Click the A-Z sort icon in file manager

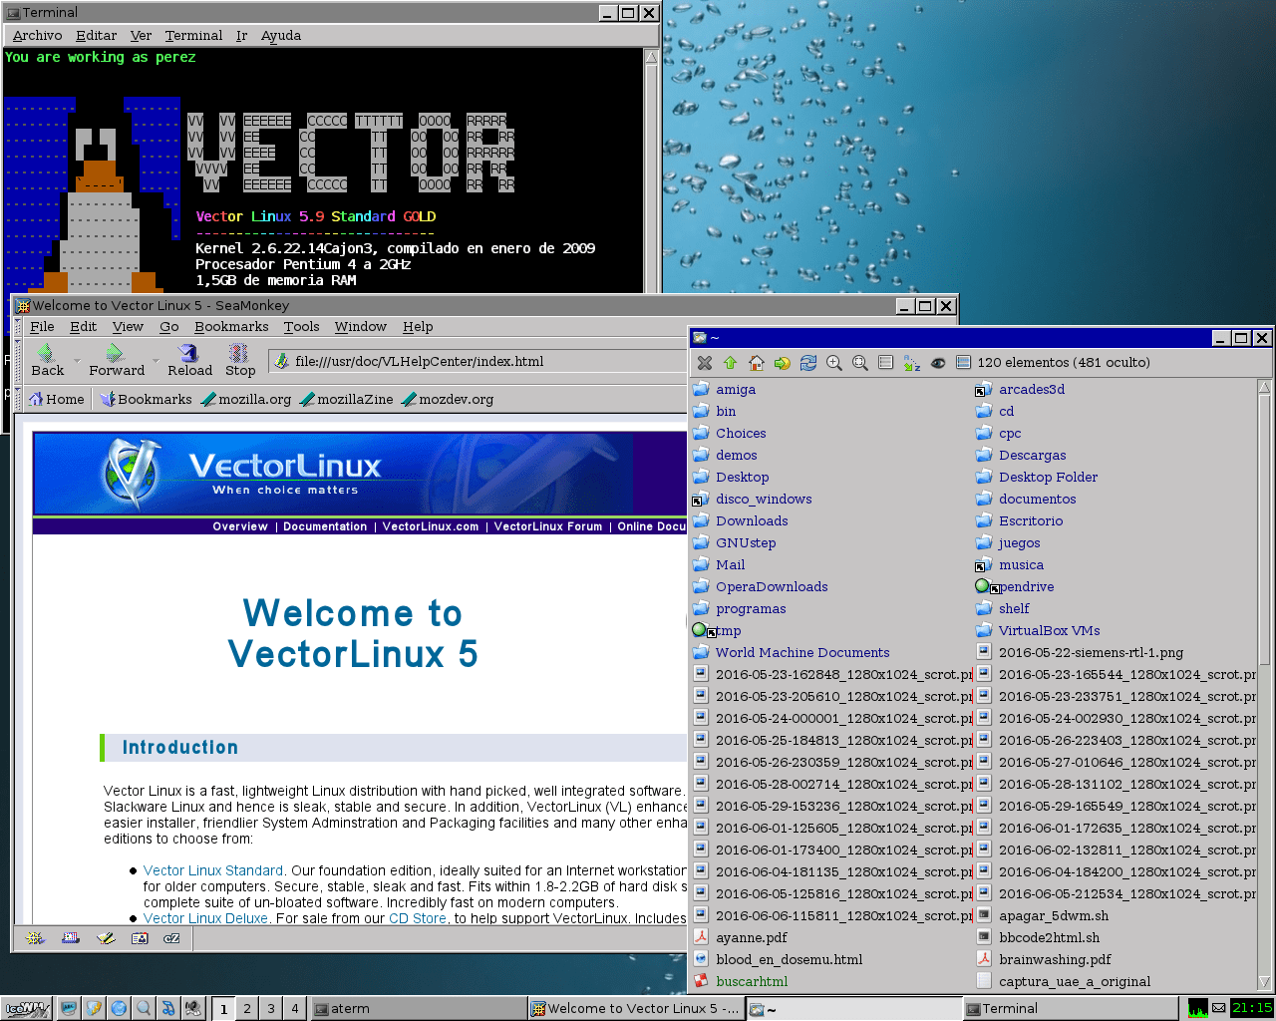point(912,363)
